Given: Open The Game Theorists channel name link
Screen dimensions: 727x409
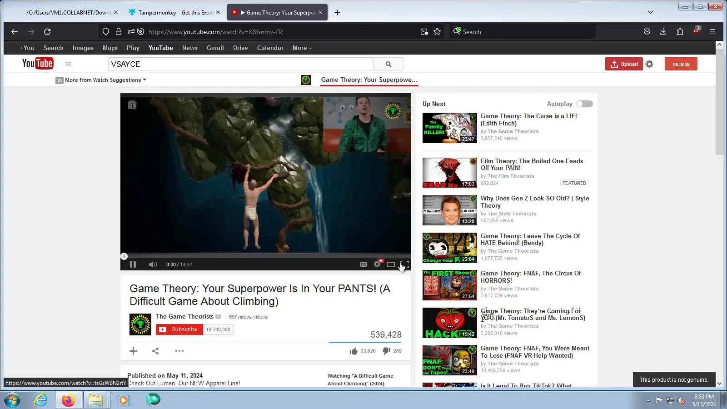Looking at the screenshot, I should pyautogui.click(x=184, y=317).
